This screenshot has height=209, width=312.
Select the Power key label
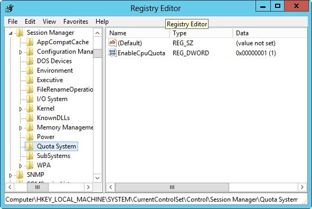pyautogui.click(x=45, y=137)
